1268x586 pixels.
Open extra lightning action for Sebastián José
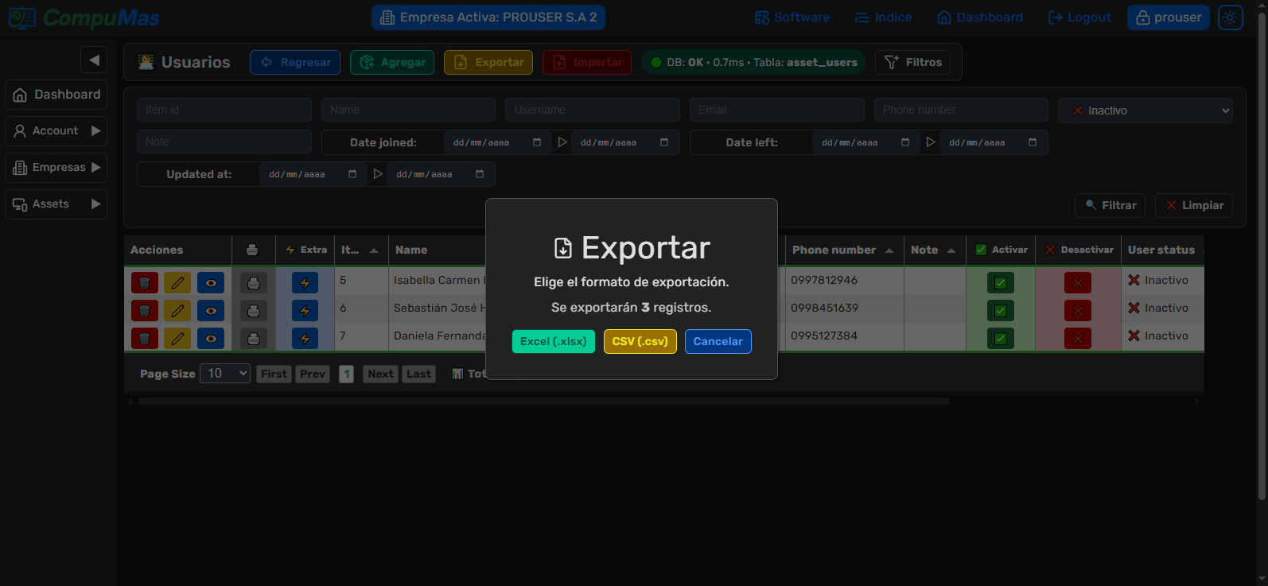[305, 310]
